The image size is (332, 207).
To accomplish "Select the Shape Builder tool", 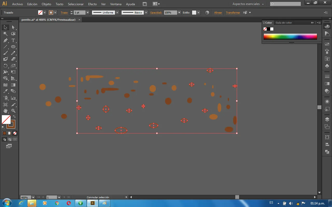I will point(5,78).
